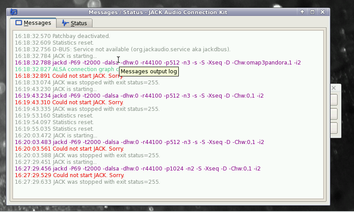Open the JACK window menu icon in title bar
The height and width of the screenshot is (212, 354).
point(14,12)
